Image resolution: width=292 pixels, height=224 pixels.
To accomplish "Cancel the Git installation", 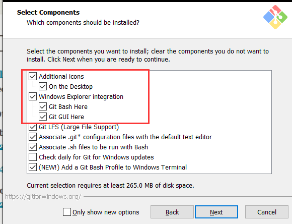I will click(267, 212).
